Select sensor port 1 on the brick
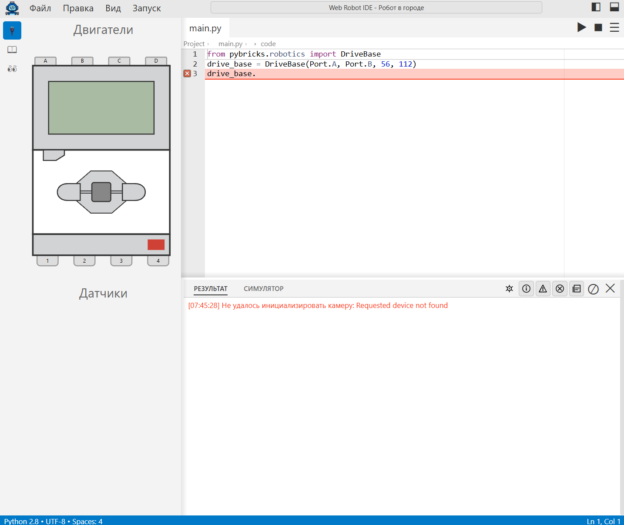The height and width of the screenshot is (525, 624). [47, 261]
